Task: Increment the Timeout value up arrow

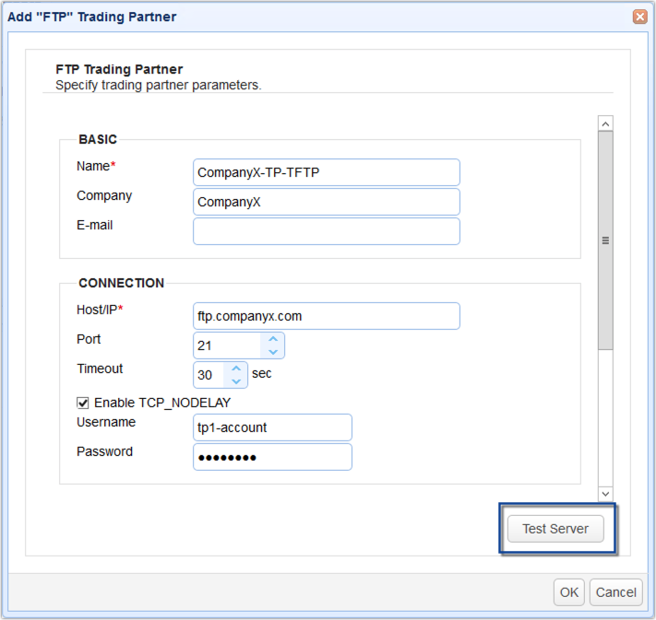Action: [236, 368]
